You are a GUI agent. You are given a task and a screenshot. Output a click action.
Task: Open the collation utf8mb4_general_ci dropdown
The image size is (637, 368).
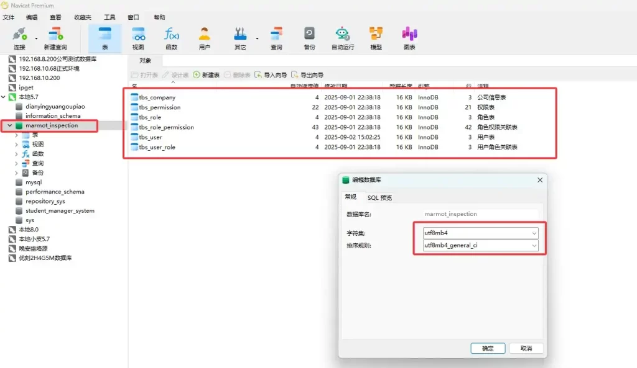[534, 246]
